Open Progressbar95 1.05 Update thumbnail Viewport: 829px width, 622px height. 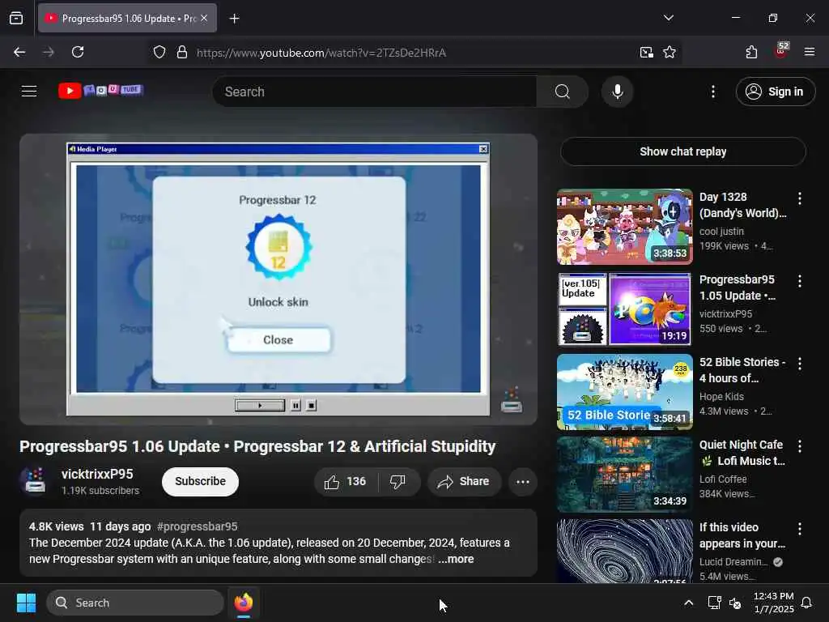tap(624, 309)
